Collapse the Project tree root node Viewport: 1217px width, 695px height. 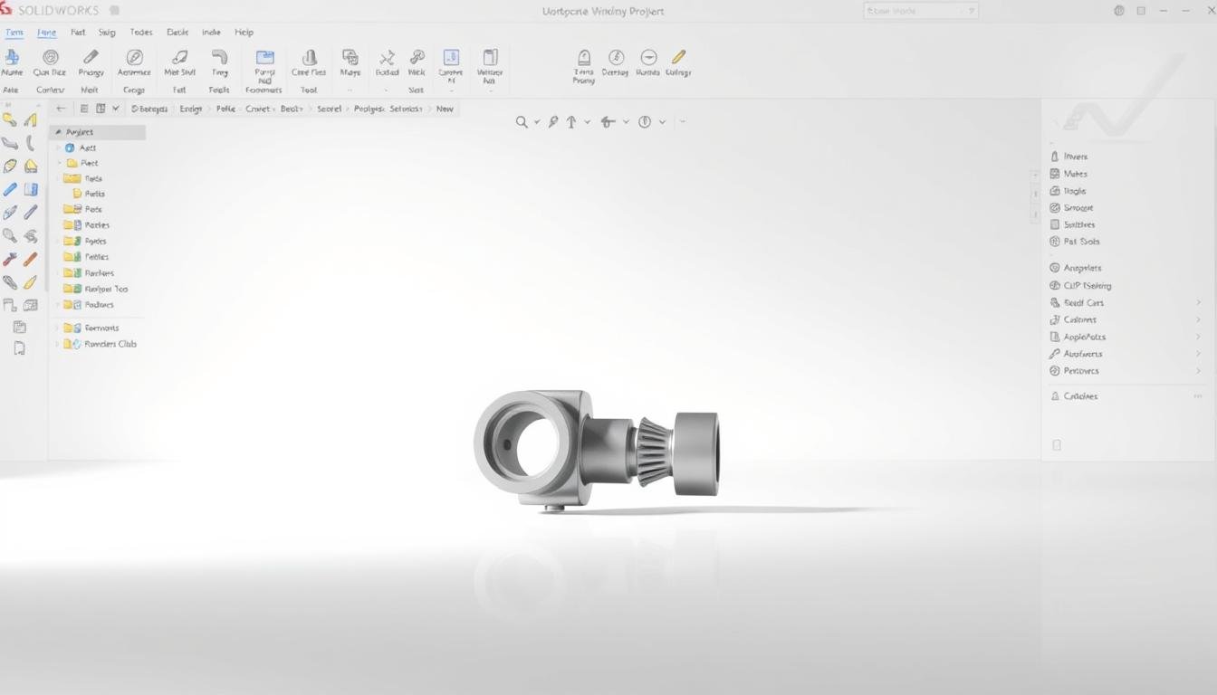click(x=59, y=132)
